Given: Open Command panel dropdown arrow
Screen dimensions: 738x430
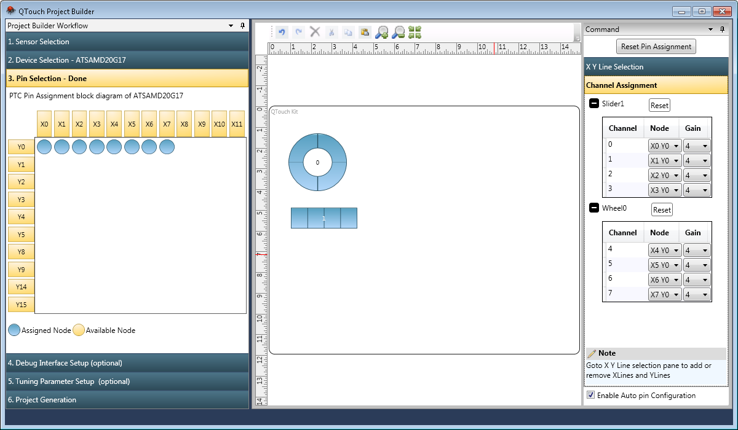Looking at the screenshot, I should point(711,29).
